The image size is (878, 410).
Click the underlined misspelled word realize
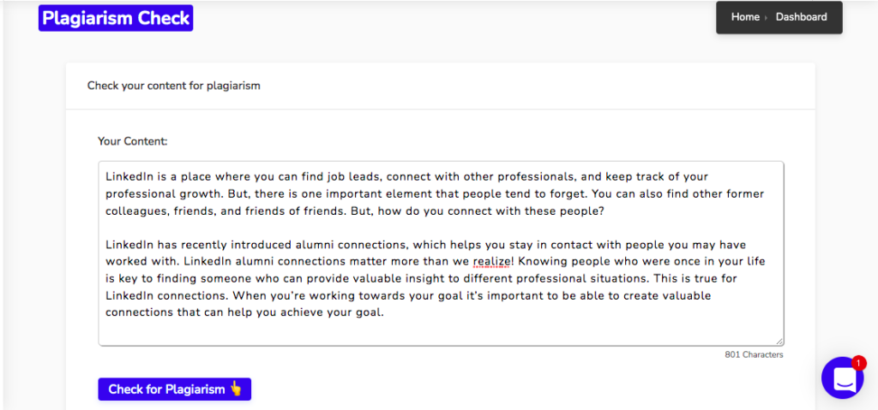[491, 261]
